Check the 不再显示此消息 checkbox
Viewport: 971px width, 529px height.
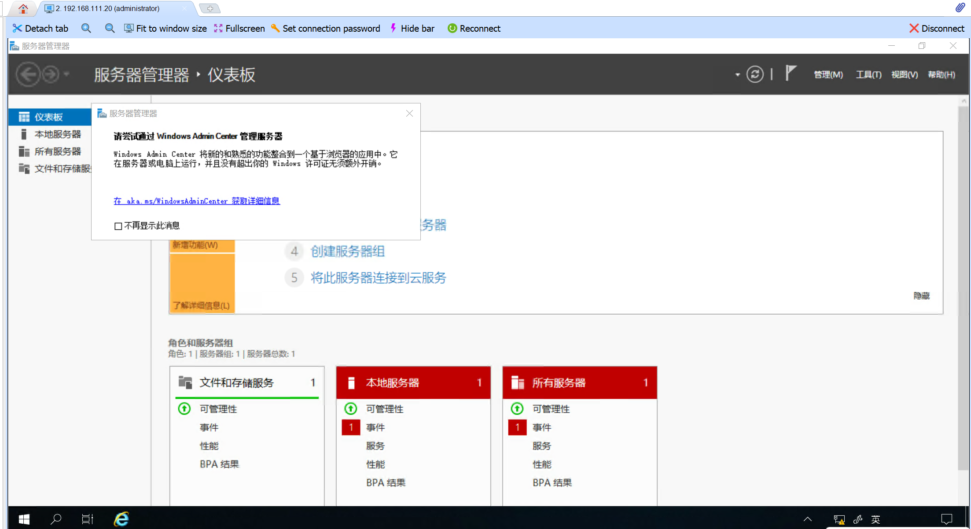coord(118,226)
